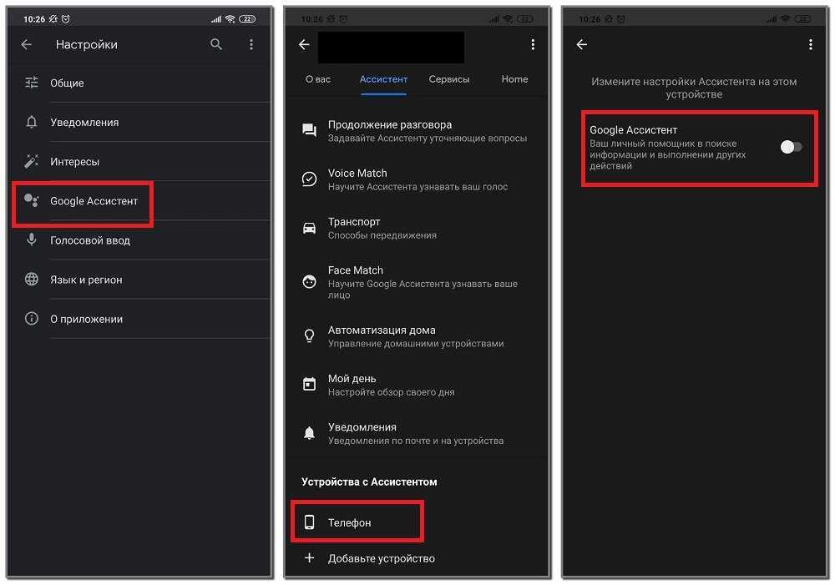Tap the Мой день calendar icon

click(310, 384)
